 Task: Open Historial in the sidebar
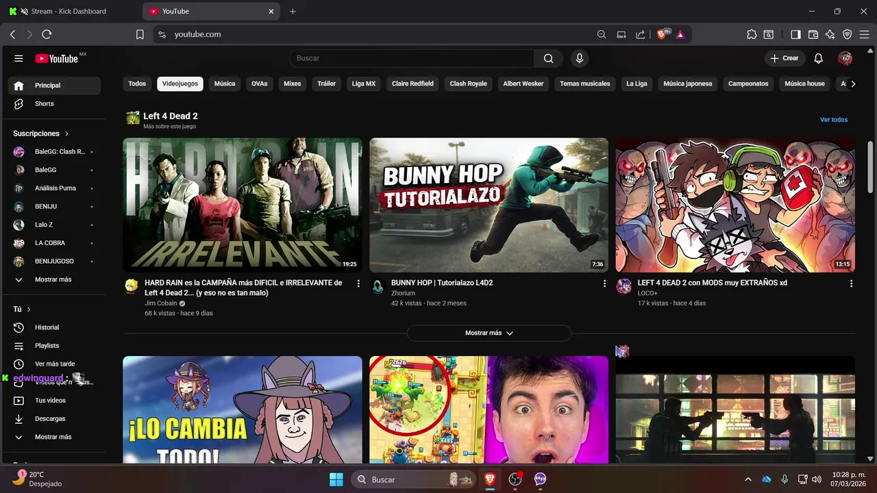click(x=54, y=327)
